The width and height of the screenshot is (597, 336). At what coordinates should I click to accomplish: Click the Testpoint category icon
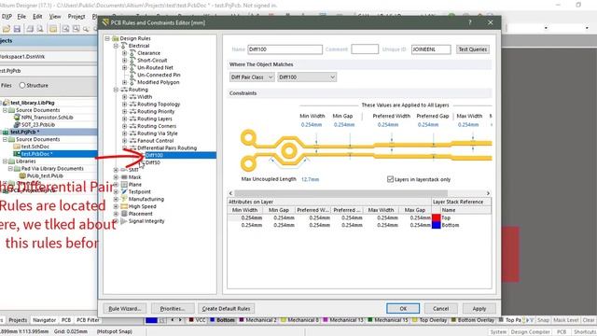point(124,191)
